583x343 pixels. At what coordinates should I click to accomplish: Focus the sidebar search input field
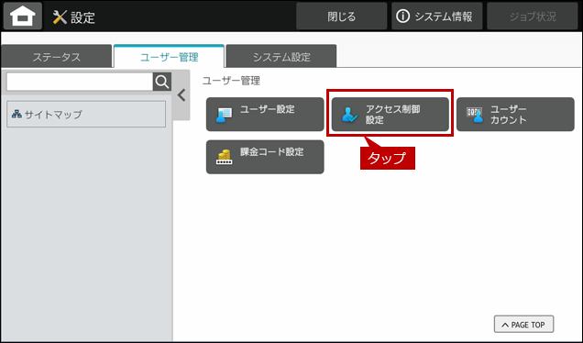(80, 82)
